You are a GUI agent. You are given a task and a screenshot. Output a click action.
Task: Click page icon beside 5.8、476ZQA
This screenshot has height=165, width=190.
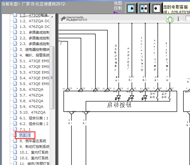coord(15,101)
